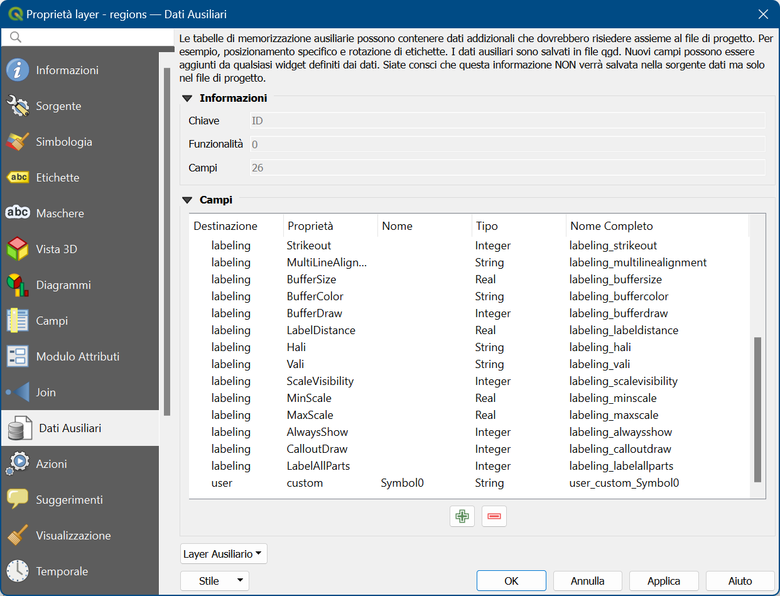Open Suggerimenti speech bubble page
The height and width of the screenshot is (596, 780).
[x=80, y=500]
